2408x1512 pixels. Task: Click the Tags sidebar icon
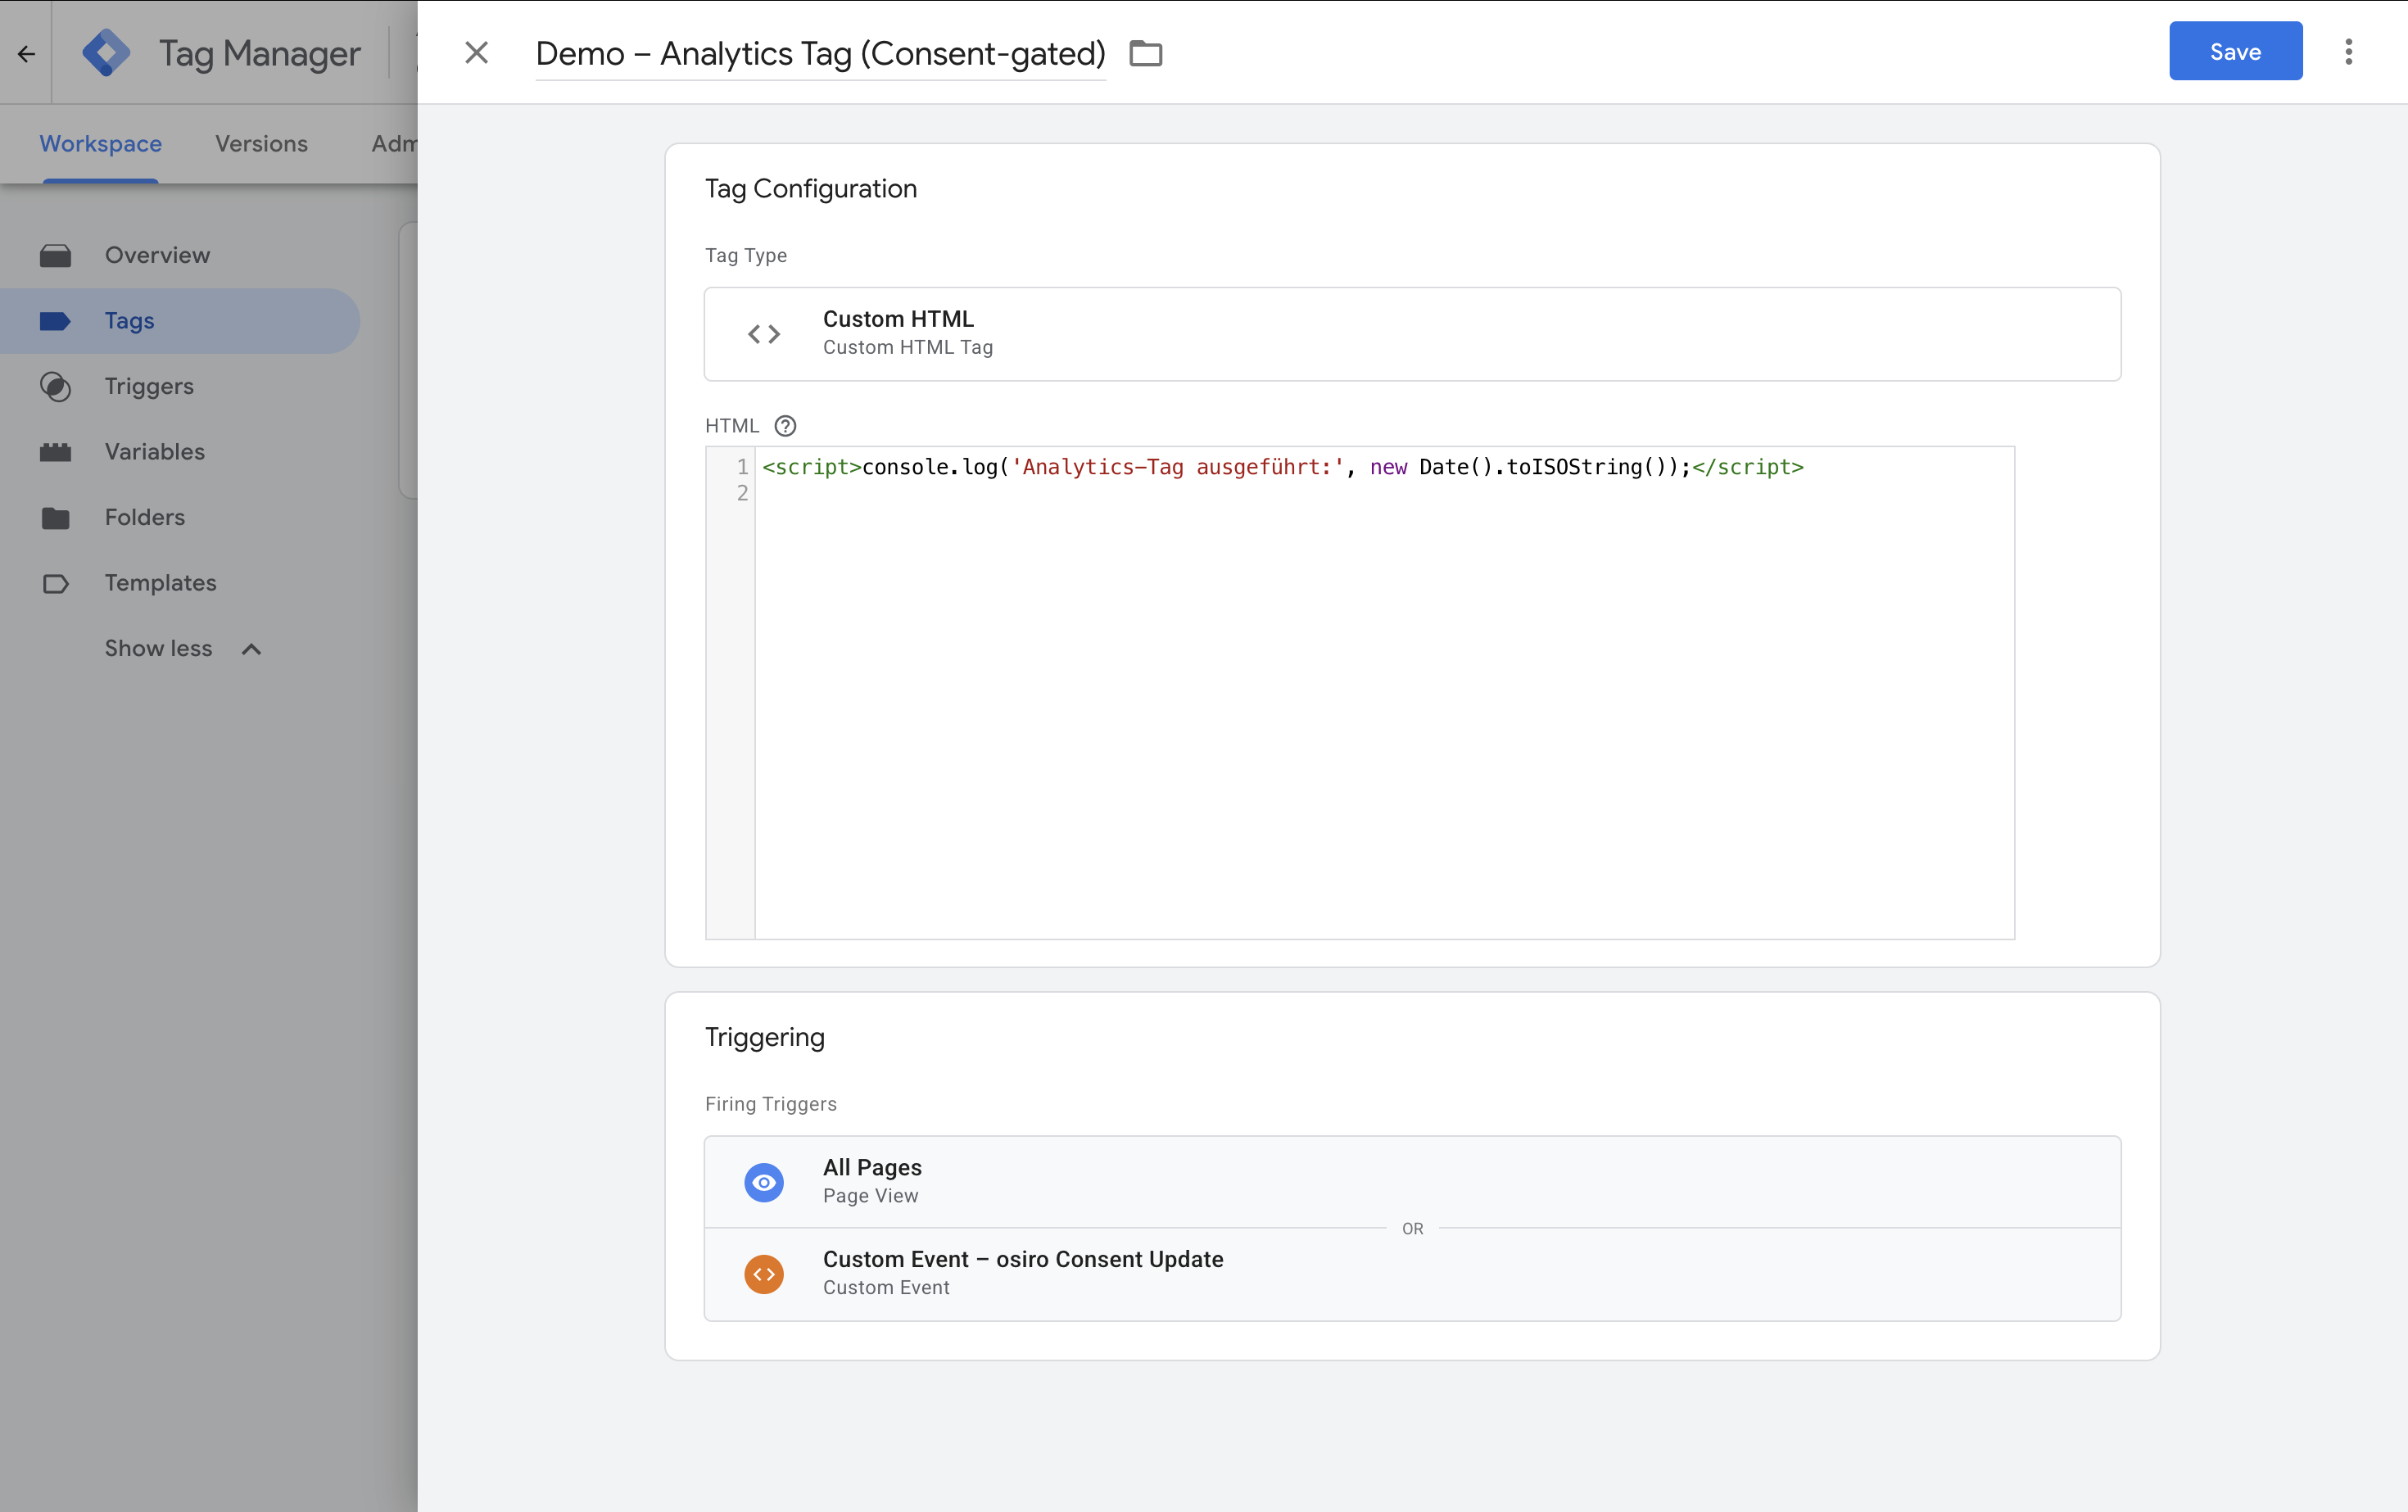tap(55, 321)
